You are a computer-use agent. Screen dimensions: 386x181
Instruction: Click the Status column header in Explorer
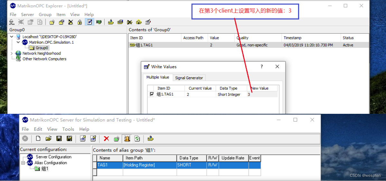[x=355, y=38]
